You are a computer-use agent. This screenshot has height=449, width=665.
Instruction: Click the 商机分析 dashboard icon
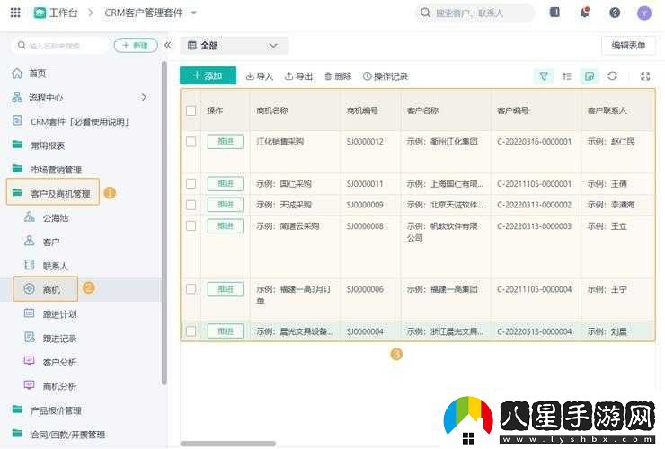[x=30, y=386]
